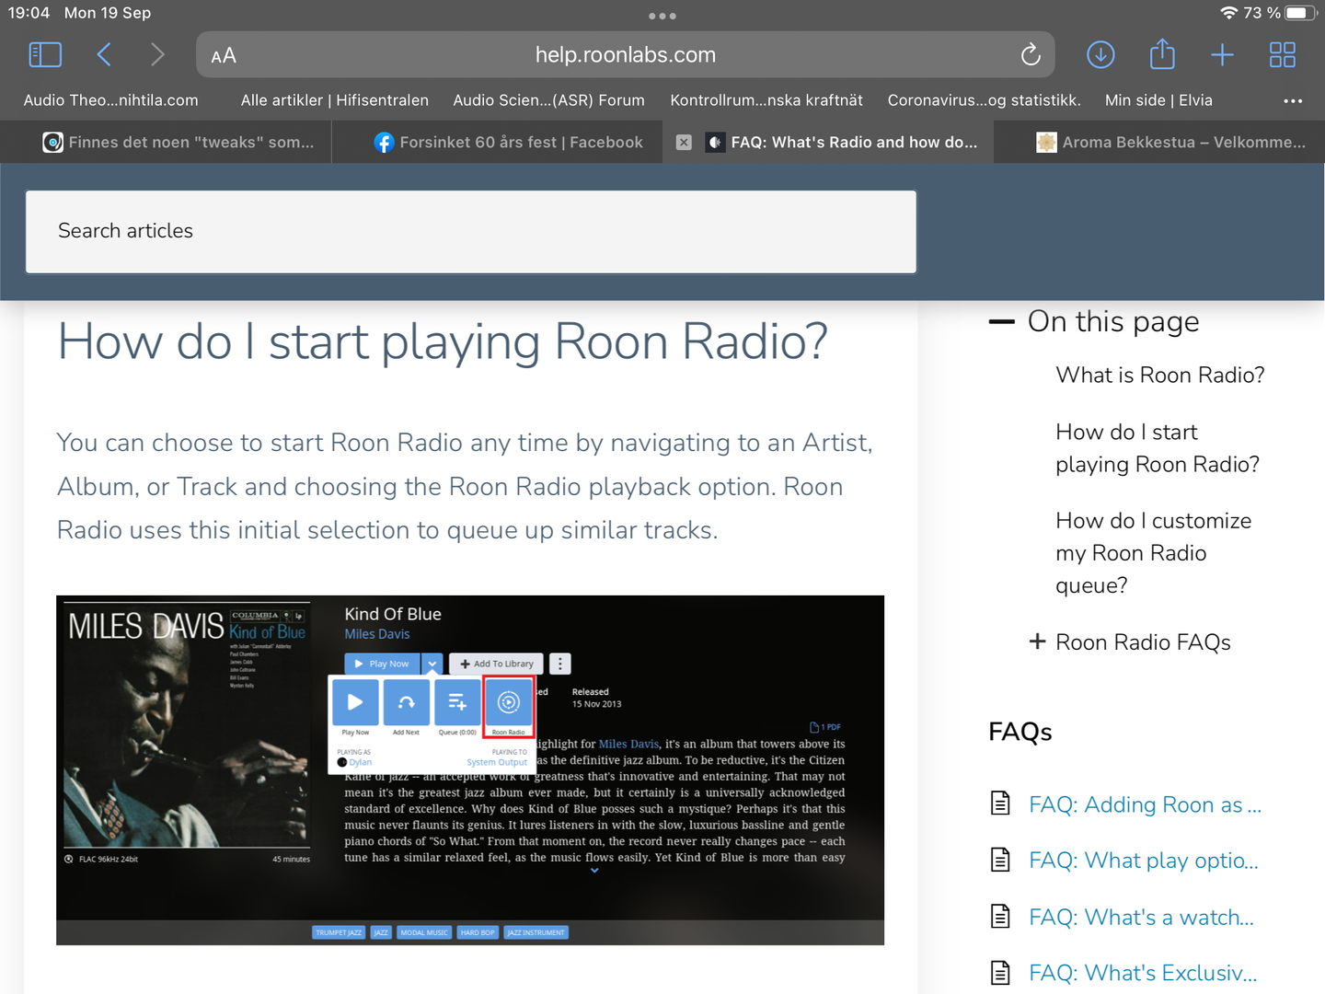
Task: Click the Add Next tile icon
Action: point(406,702)
